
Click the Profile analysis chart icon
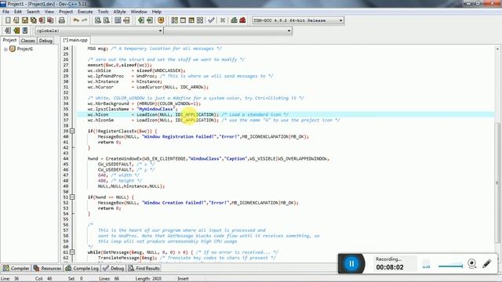234,20
